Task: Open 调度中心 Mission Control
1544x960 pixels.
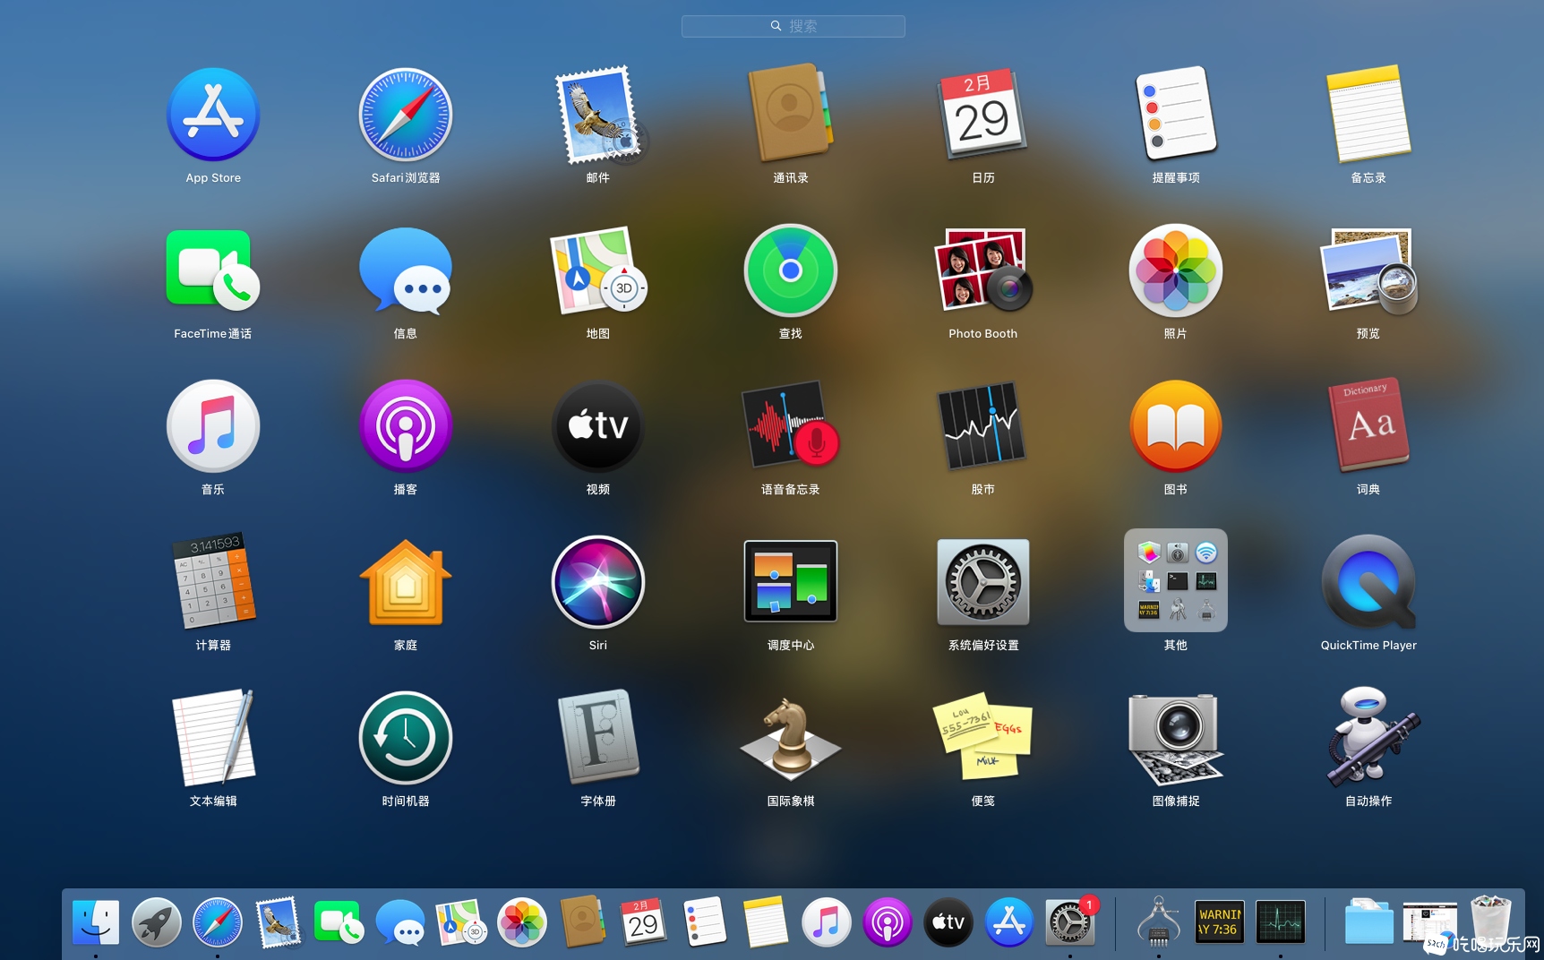Action: point(791,581)
